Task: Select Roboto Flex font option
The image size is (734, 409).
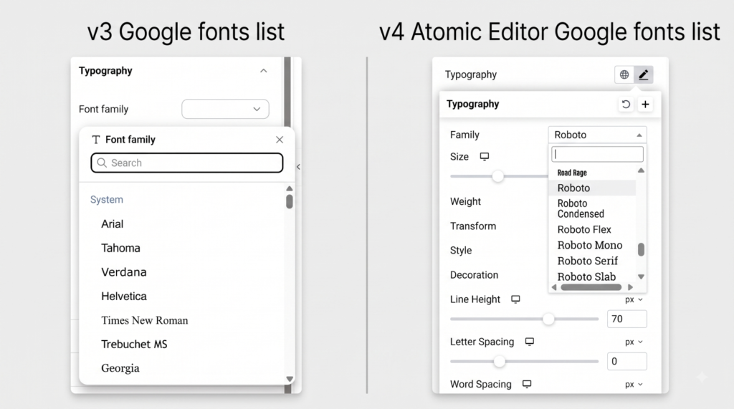Action: point(584,229)
